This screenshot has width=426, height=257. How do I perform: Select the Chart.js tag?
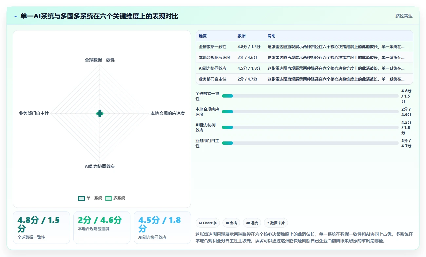point(208,223)
